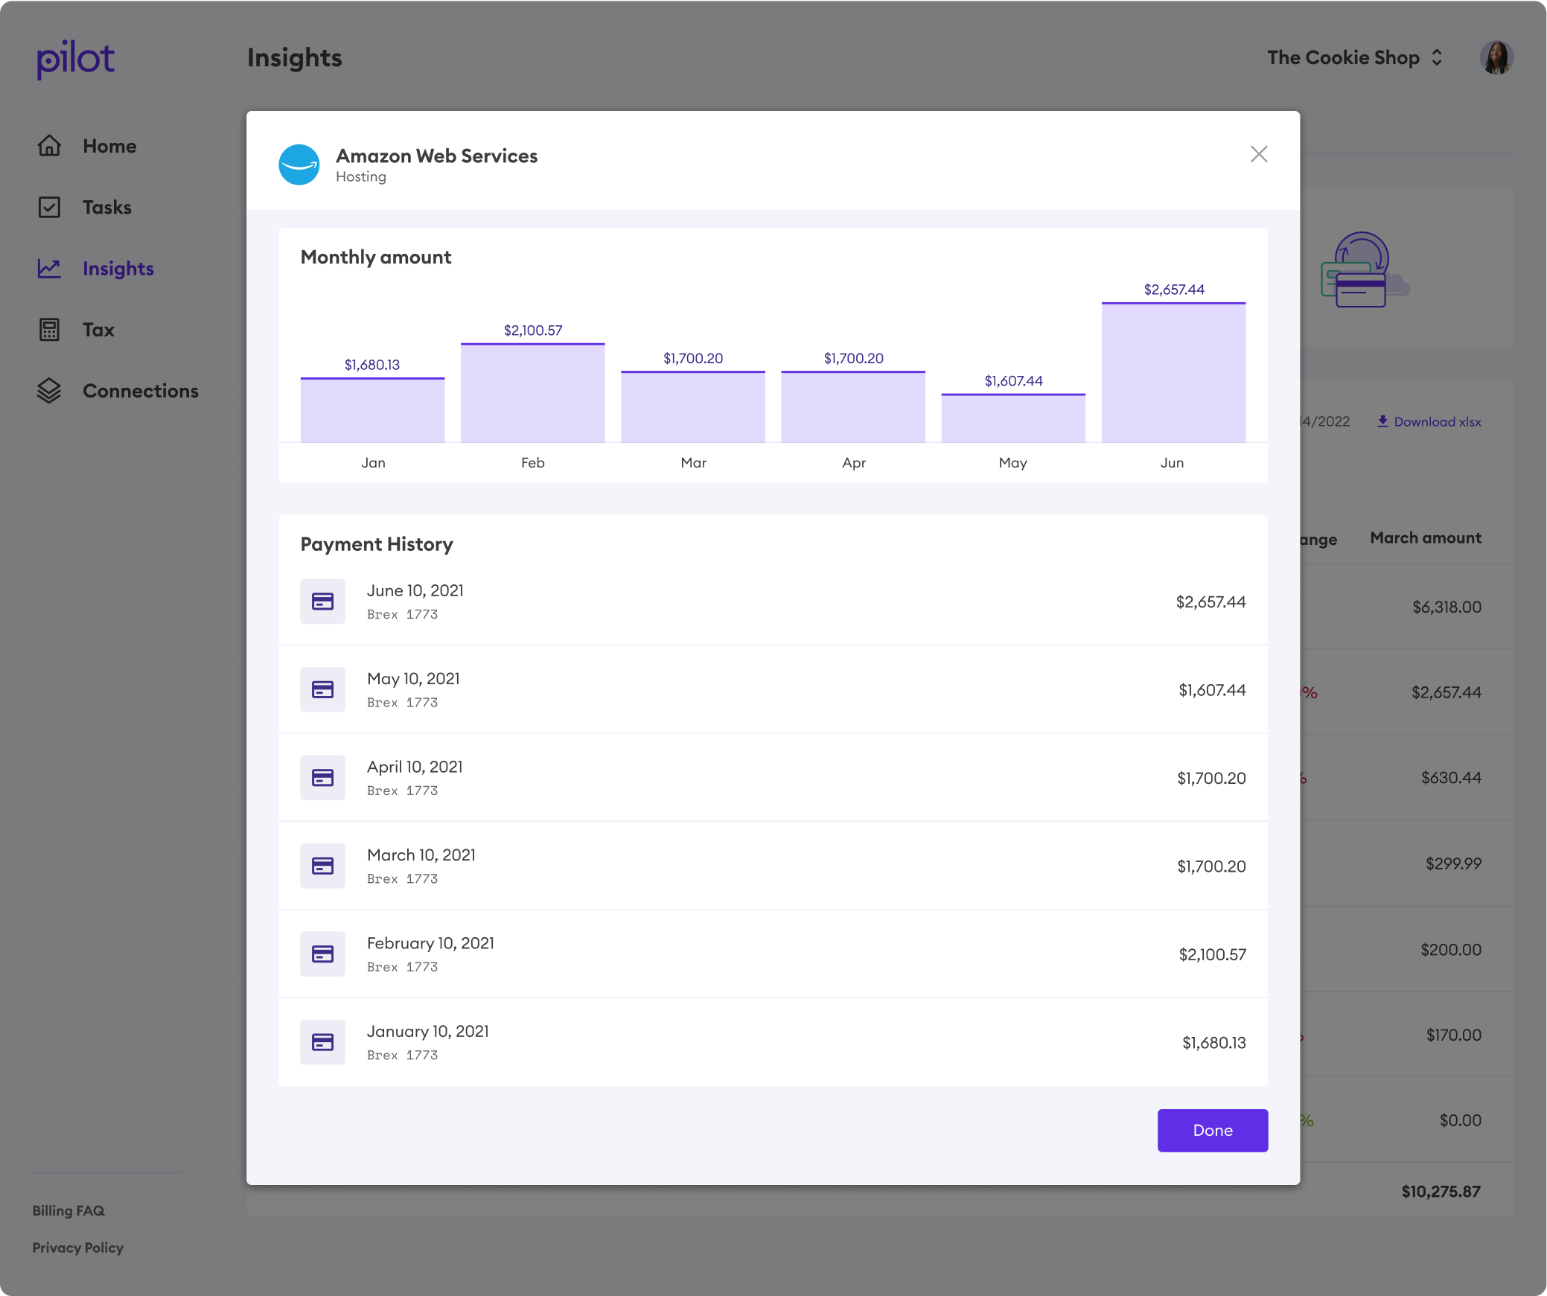Viewport: 1547px width, 1296px height.
Task: Click the May 10, 2021 card icon
Action: point(322,689)
